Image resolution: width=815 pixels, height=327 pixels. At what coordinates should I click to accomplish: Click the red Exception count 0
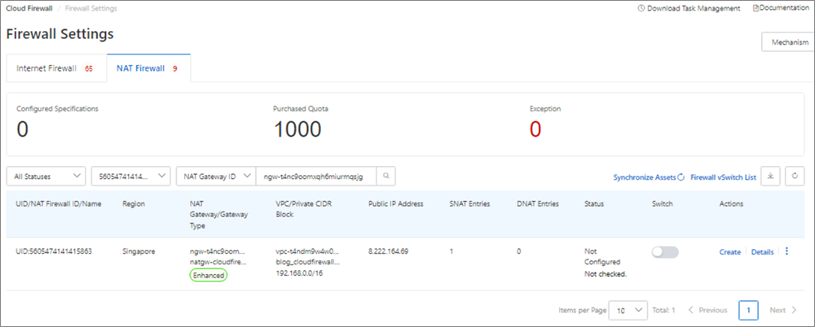pos(535,129)
